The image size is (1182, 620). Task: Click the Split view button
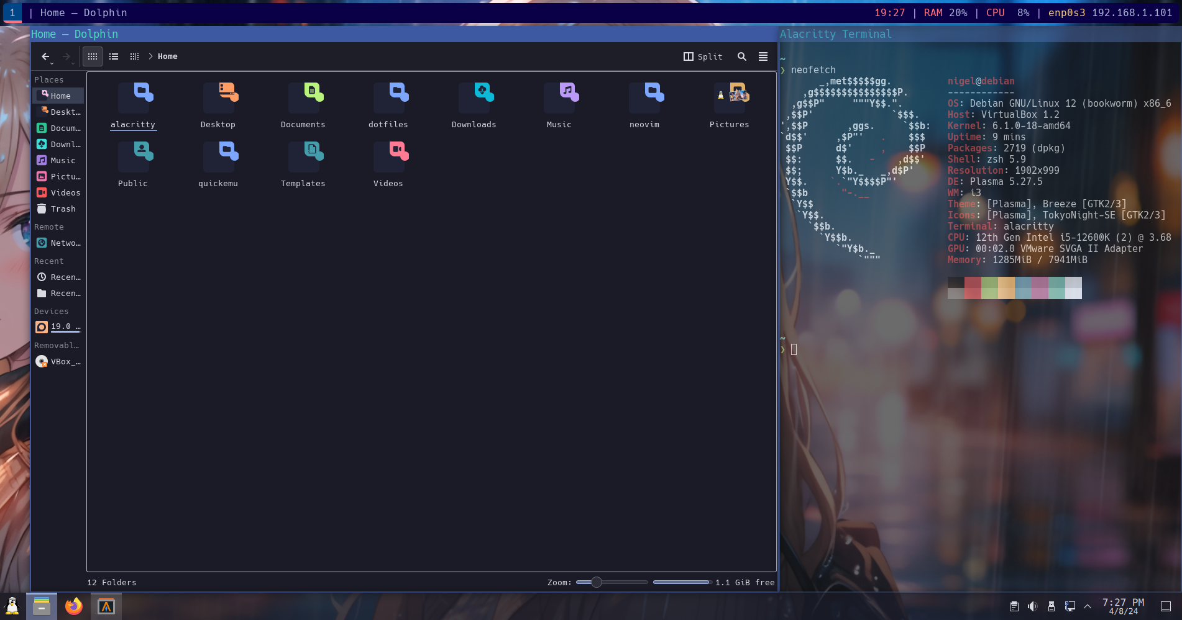click(703, 56)
